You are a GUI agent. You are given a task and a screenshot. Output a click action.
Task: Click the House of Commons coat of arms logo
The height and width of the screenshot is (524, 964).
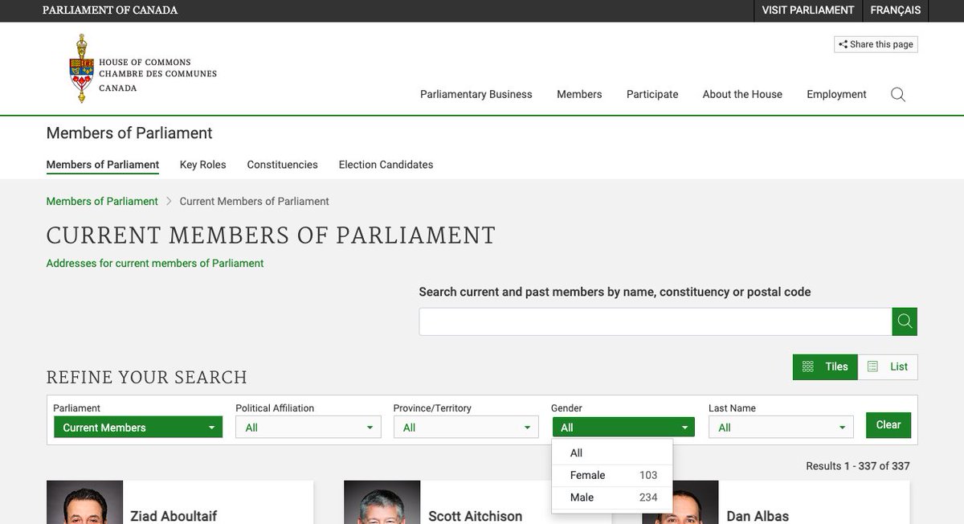(x=80, y=68)
